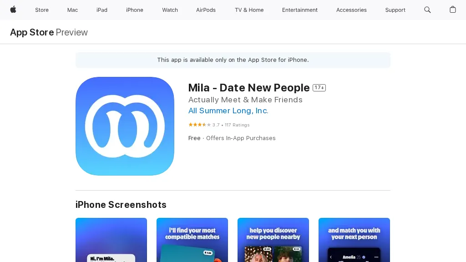Click the star rating icons
466x262 pixels.
(200, 125)
